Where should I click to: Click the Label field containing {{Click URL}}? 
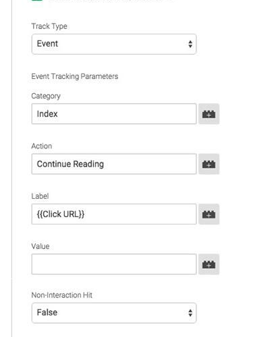[x=114, y=214]
